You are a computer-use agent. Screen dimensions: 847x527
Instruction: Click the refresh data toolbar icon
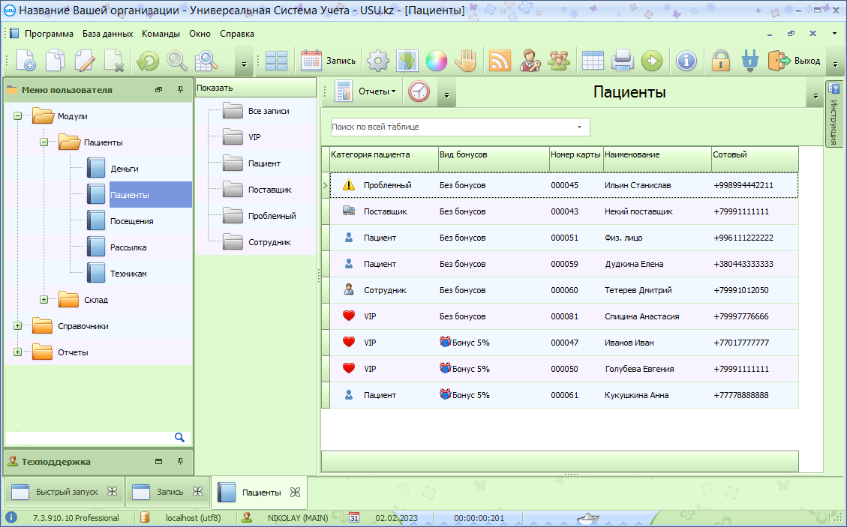point(148,61)
